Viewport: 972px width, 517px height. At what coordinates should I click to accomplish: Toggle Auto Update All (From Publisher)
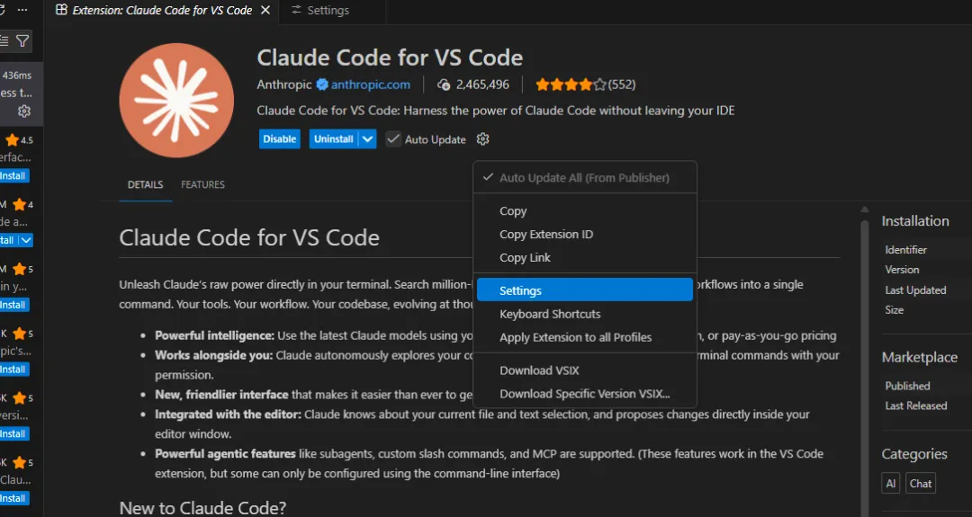(584, 178)
